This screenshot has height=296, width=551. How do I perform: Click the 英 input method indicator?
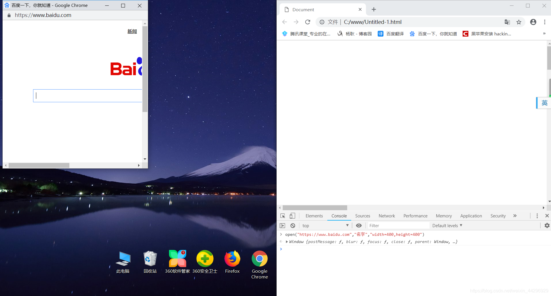point(544,103)
